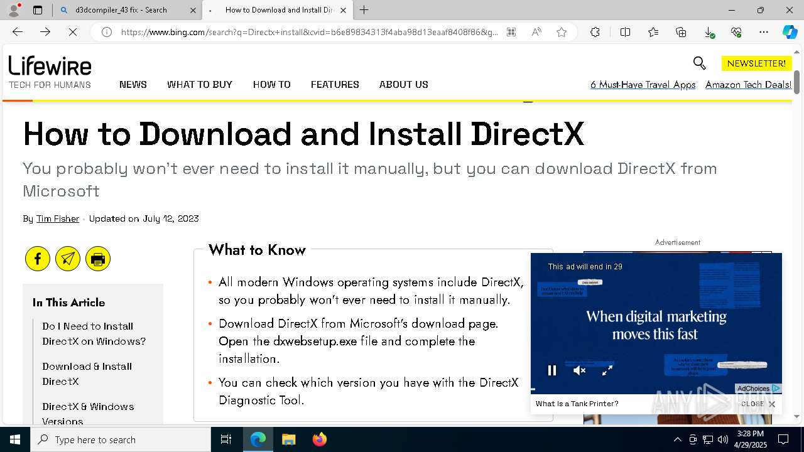This screenshot has width=804, height=452.
Task: View site information icon in address bar
Action: pos(107,32)
